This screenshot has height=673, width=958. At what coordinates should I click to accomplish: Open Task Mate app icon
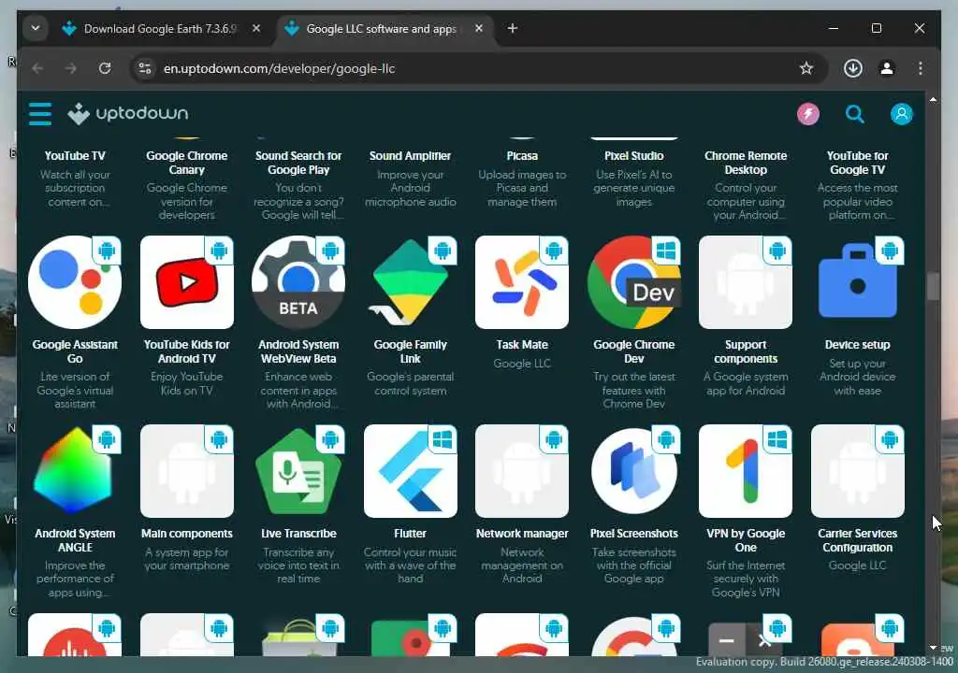[522, 282]
